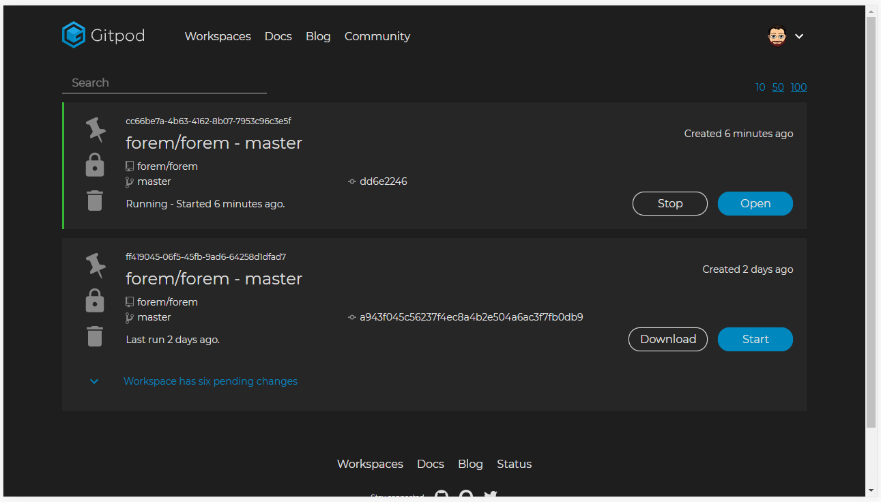Screen dimensions: 881x502
Task: Toggle lock on the 2-days-old workspace
Action: click(95, 301)
